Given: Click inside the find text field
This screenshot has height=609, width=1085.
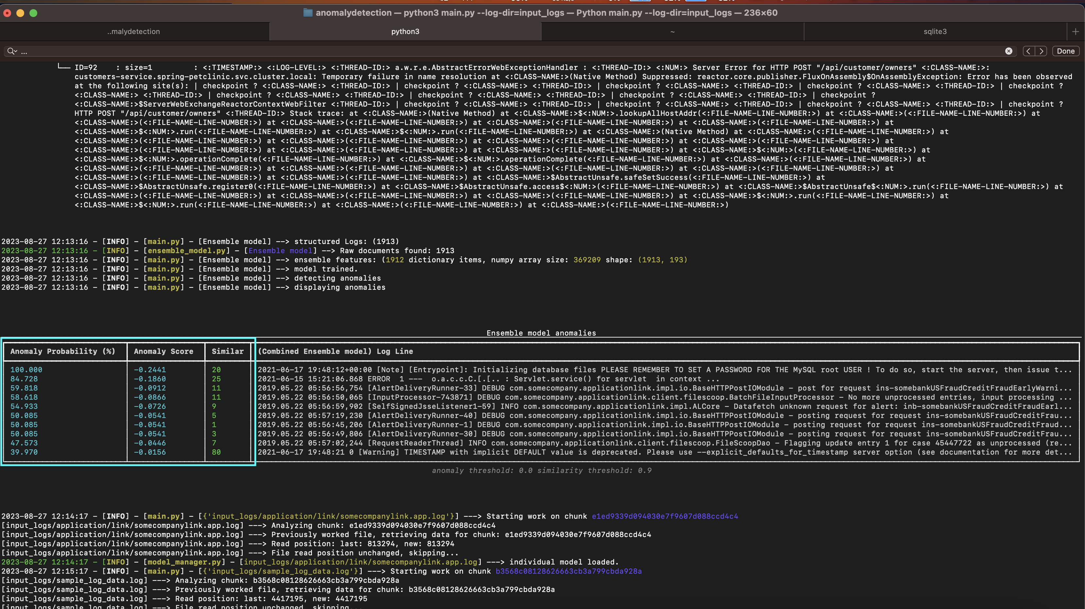Looking at the screenshot, I should [x=506, y=51].
